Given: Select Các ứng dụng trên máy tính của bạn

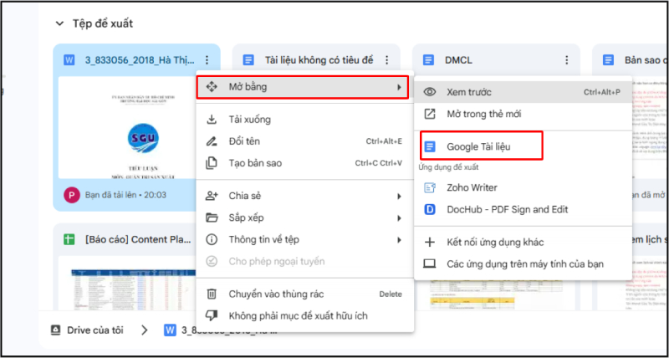Looking at the screenshot, I should [x=523, y=264].
